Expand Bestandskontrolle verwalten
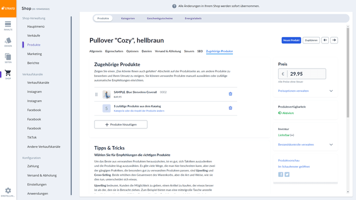This screenshot has height=200, width=356. (x=306, y=145)
